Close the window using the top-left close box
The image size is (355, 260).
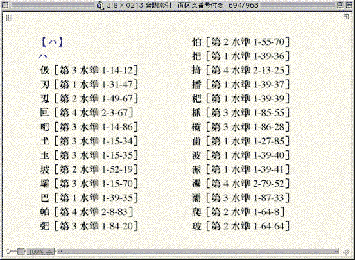(5, 5)
